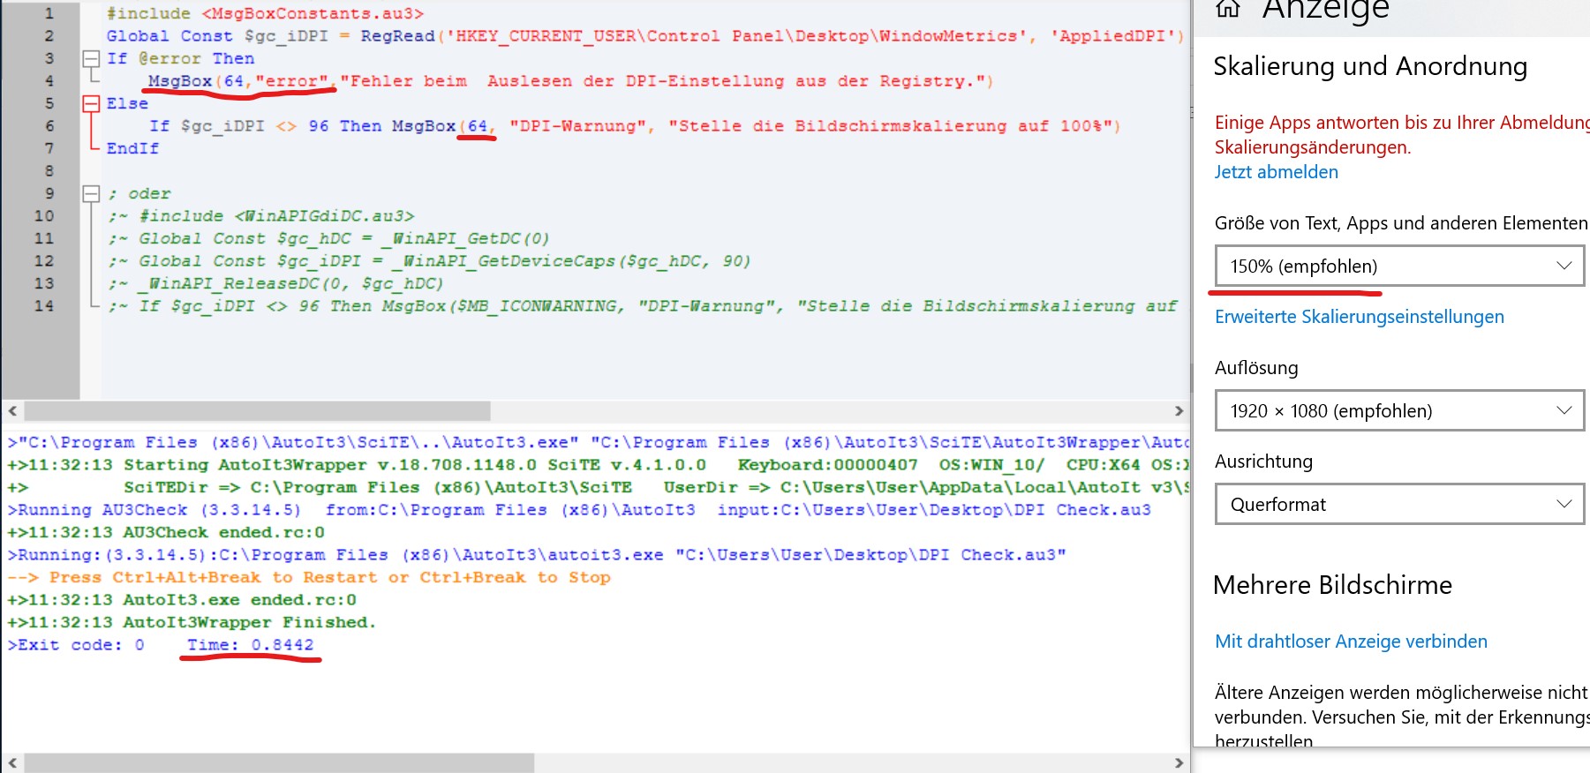
Task: Click the output pane's horizontal scrollbar thumb
Action: point(278,763)
